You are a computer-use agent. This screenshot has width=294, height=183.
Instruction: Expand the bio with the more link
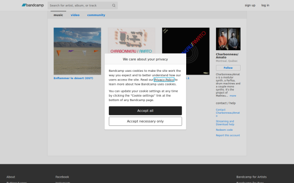click(233, 96)
